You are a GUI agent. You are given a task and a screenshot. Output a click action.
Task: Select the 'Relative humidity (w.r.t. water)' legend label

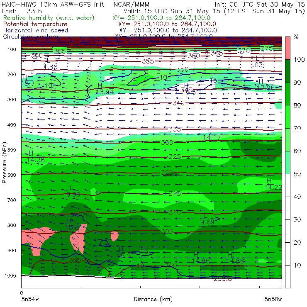49,18
